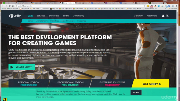180x101 pixels.
Task: Click the blue download extension icon
Action: pos(159,6)
